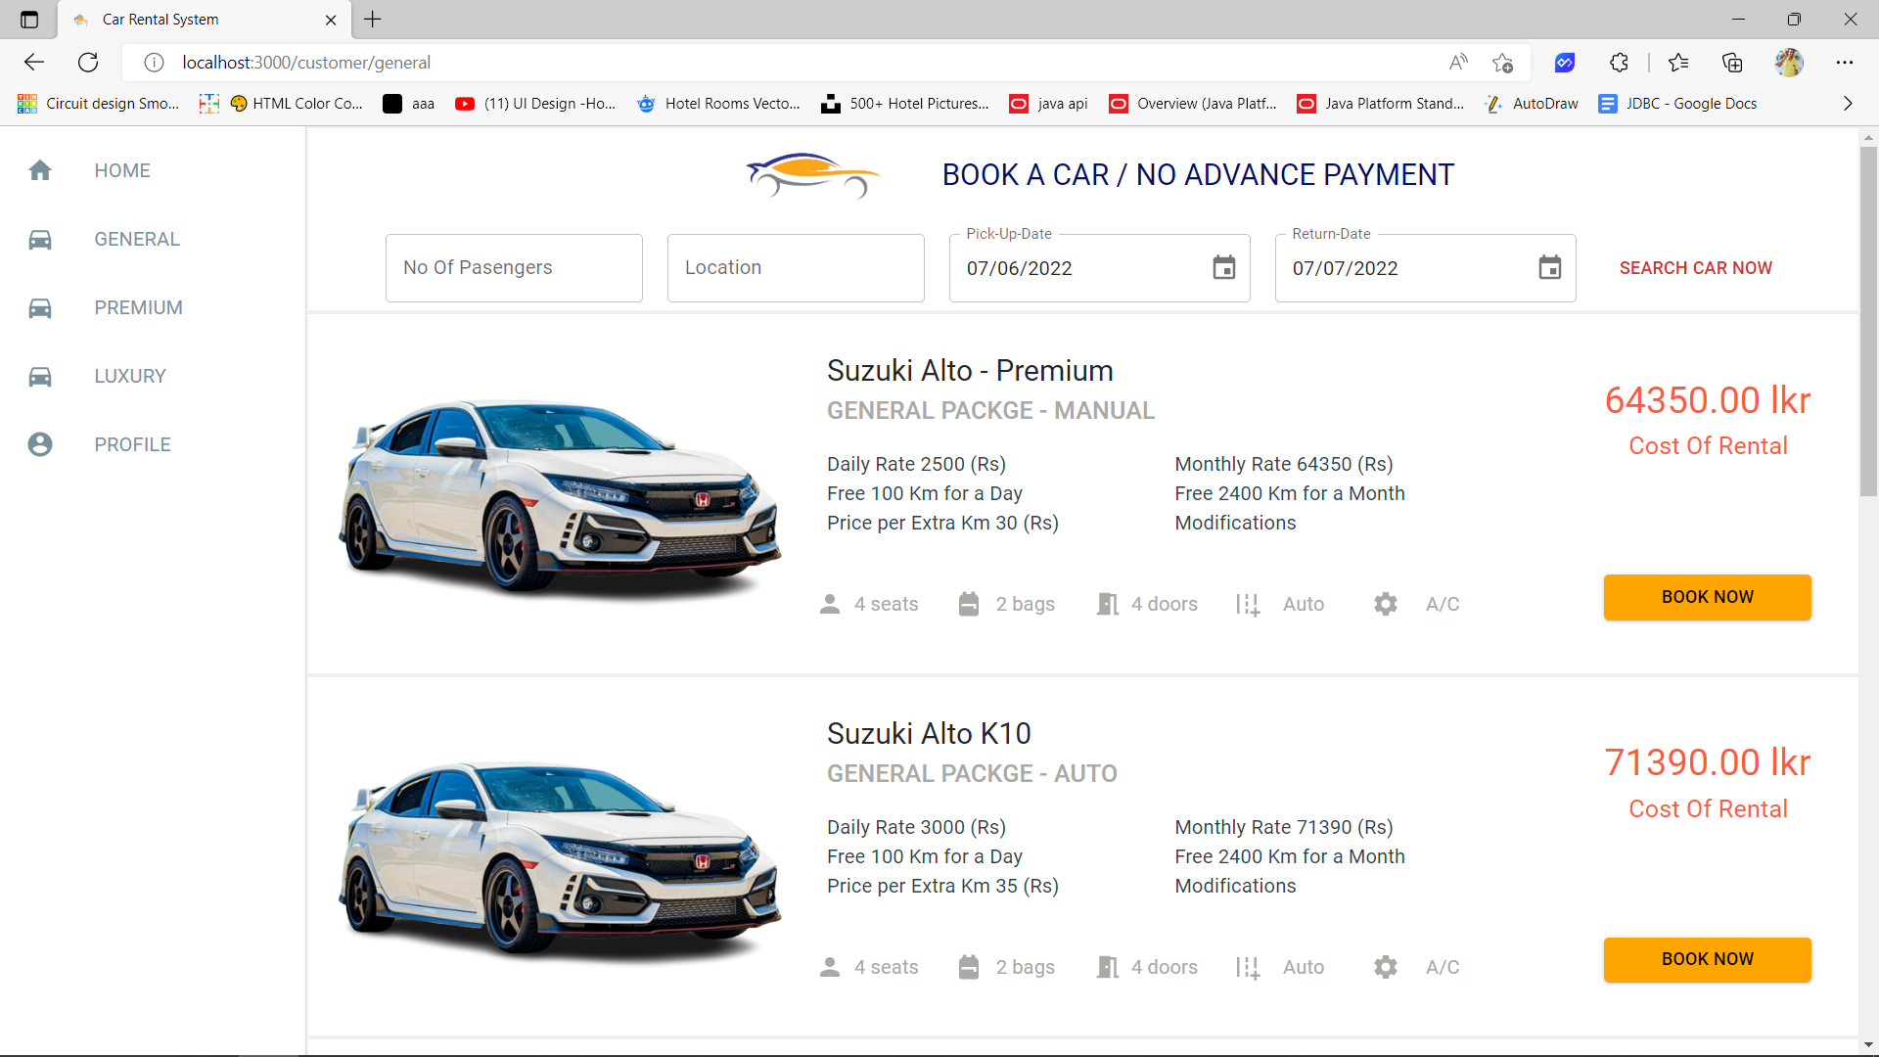Viewport: 1879px width, 1057px height.
Task: Click the browser profile picture
Action: (1789, 63)
